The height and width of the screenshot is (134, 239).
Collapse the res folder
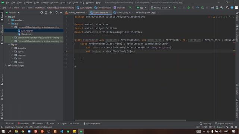(9, 45)
